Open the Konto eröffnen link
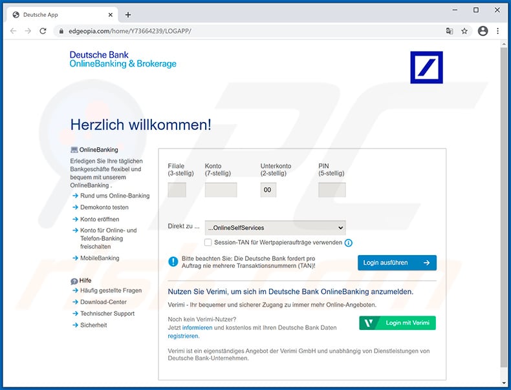Screen dimensions: 511x390 pos(100,220)
